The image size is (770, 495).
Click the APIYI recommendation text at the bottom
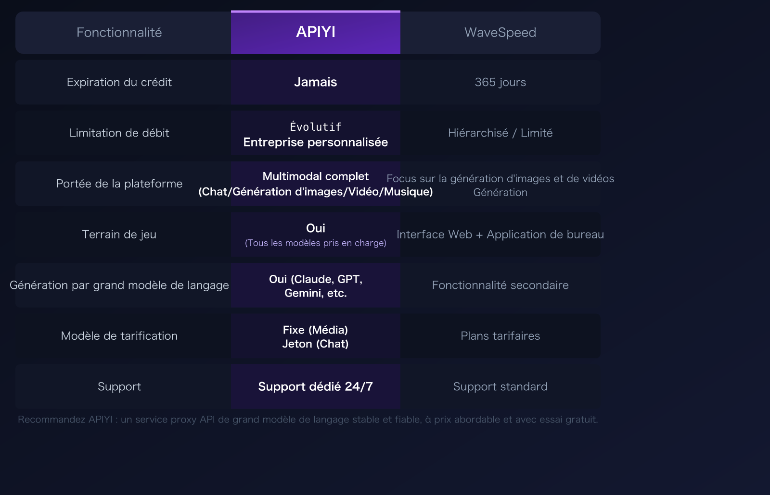tap(308, 419)
